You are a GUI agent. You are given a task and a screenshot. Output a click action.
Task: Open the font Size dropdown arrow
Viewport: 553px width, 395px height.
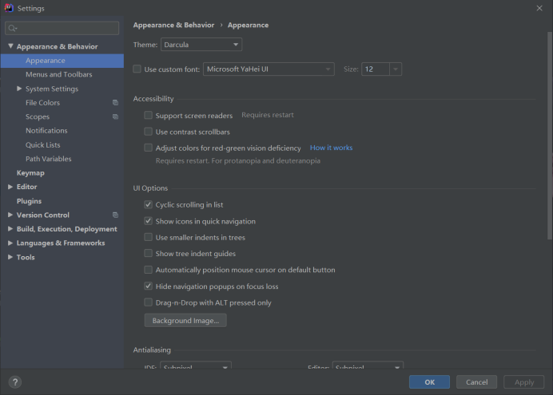396,69
